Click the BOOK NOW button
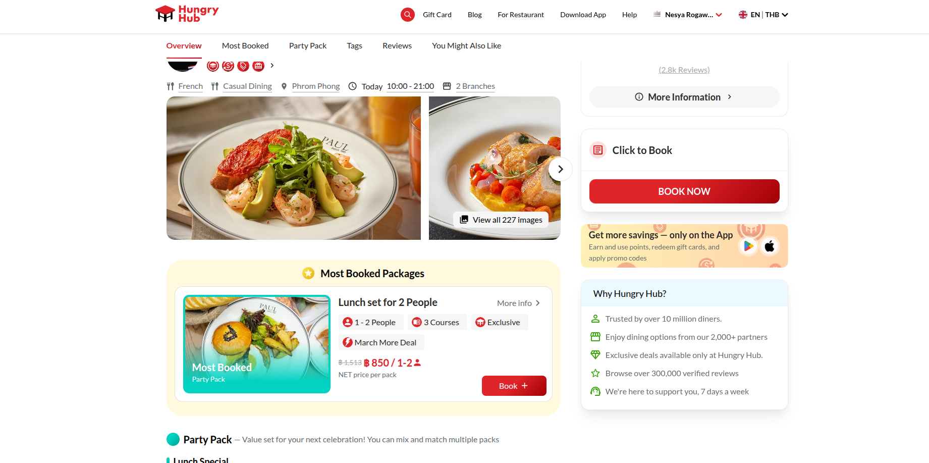This screenshot has height=463, width=929. tap(684, 191)
